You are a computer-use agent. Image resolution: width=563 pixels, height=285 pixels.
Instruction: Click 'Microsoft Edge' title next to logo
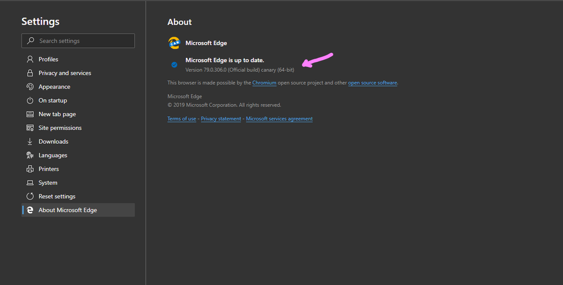coord(206,43)
